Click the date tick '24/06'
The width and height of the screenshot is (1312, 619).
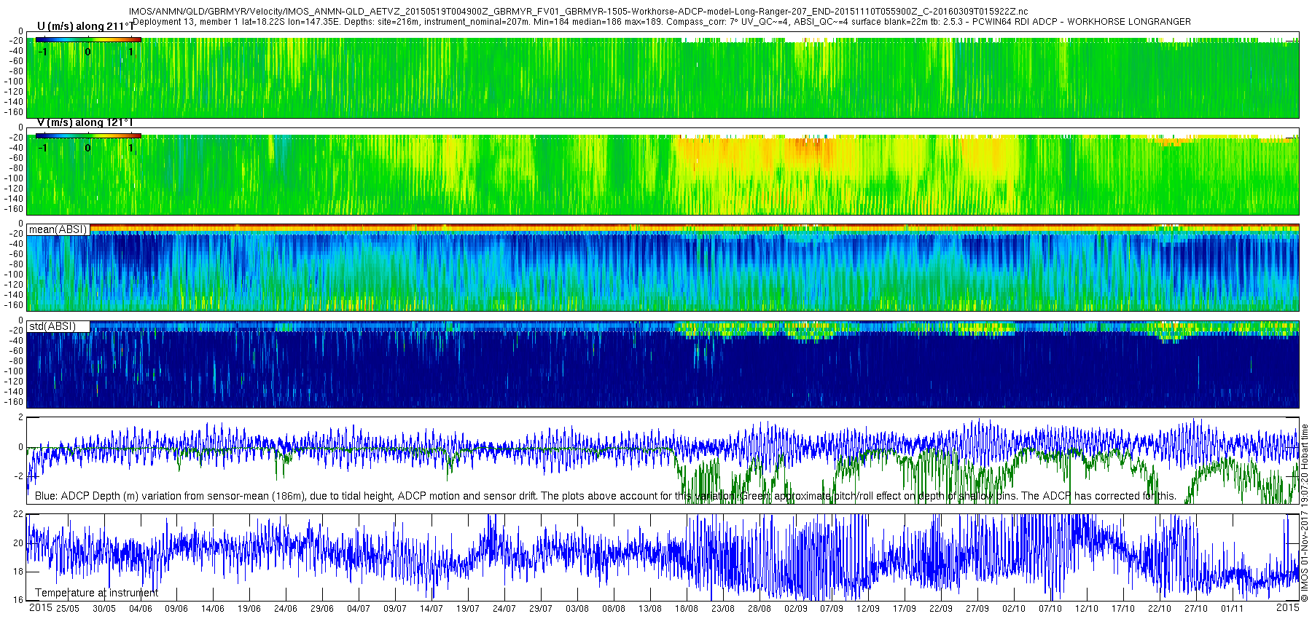pos(286,609)
